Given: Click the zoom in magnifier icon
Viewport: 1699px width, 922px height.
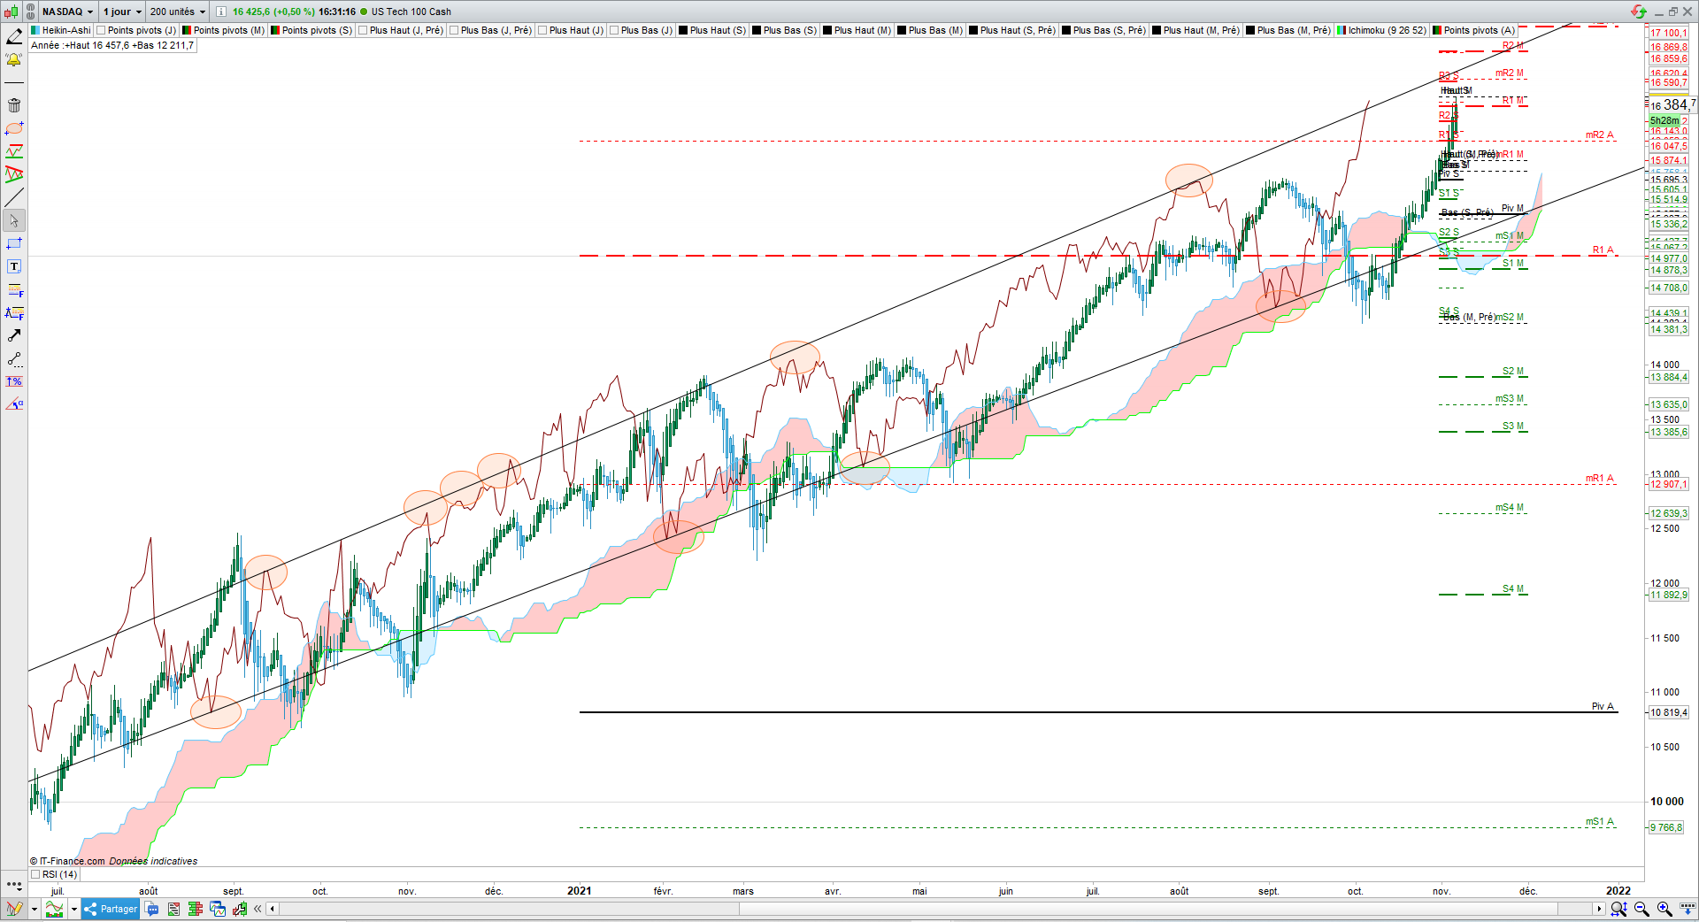Looking at the screenshot, I should (x=1664, y=909).
